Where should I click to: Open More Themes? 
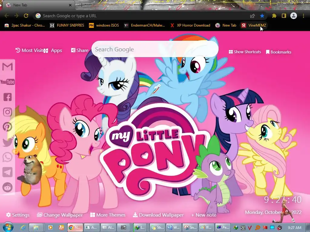[x=108, y=215]
